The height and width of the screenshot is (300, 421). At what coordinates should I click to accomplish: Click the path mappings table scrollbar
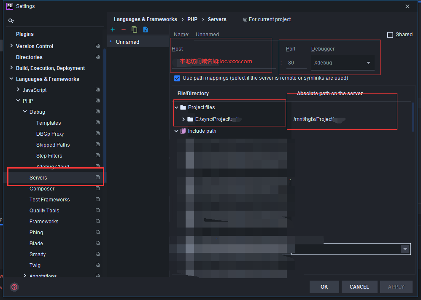pyautogui.click(x=413, y=118)
